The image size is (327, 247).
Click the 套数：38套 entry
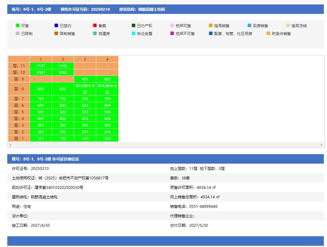[x=180, y=178]
